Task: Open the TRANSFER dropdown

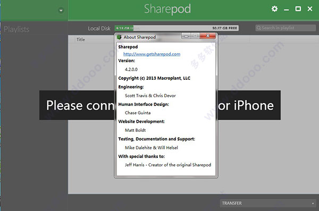Action: click(268, 203)
